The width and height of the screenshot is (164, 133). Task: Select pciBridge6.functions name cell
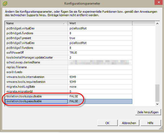(36, 33)
